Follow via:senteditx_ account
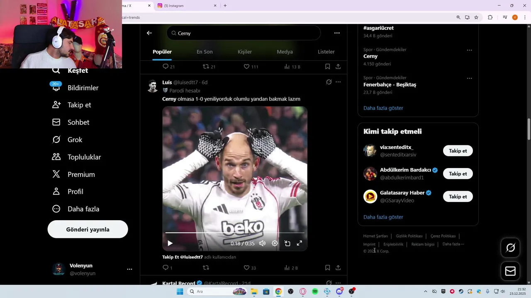Image resolution: width=531 pixels, height=298 pixels. 458,151
